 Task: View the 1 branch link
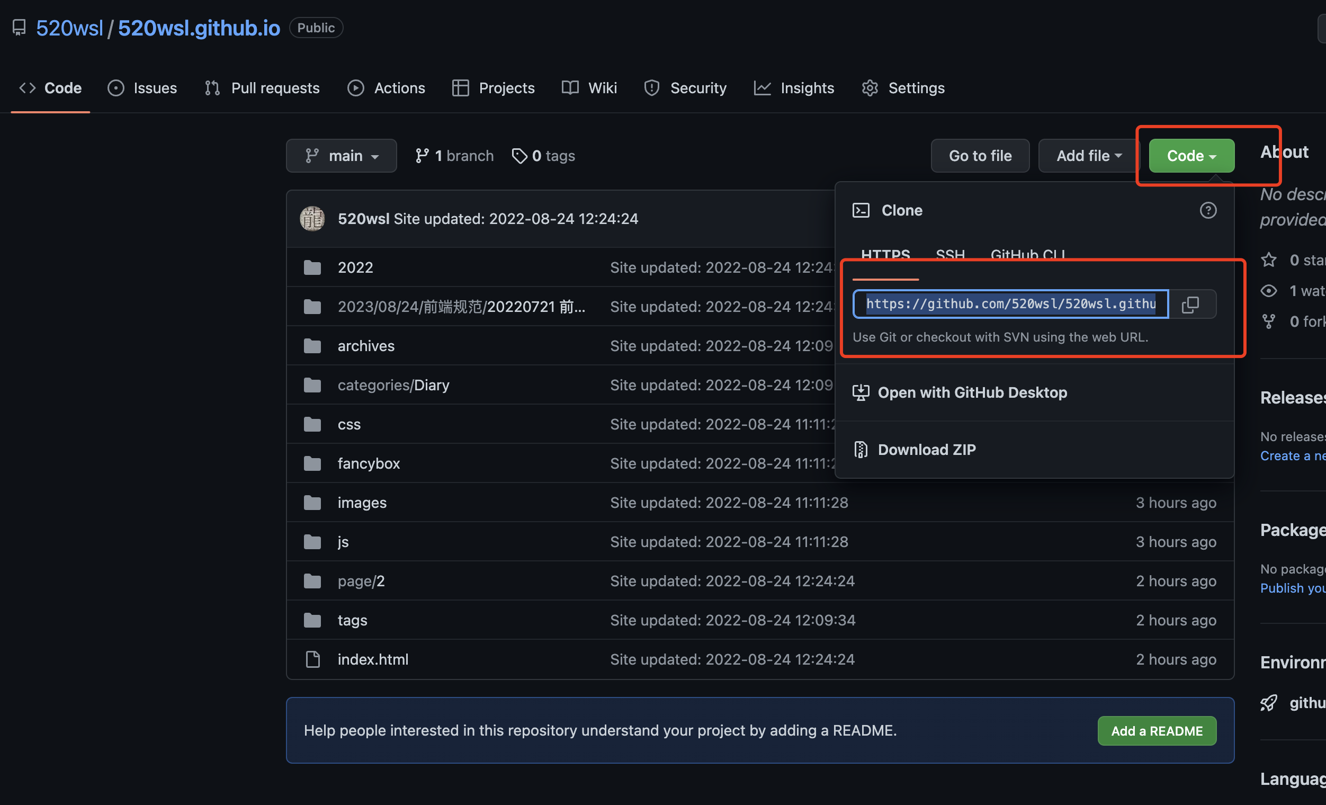tap(454, 156)
